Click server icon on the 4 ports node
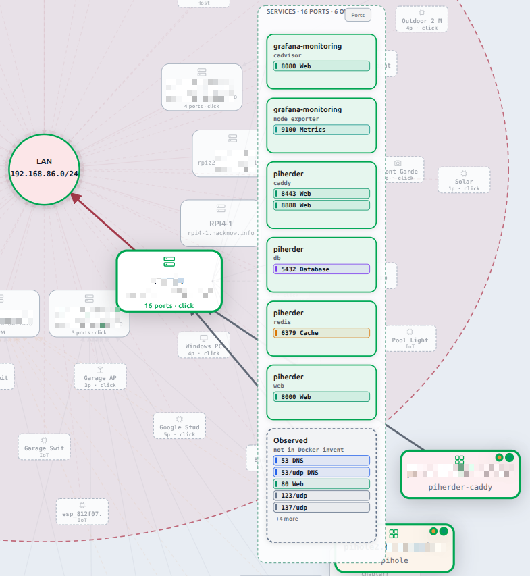530x576 pixels. click(202, 72)
